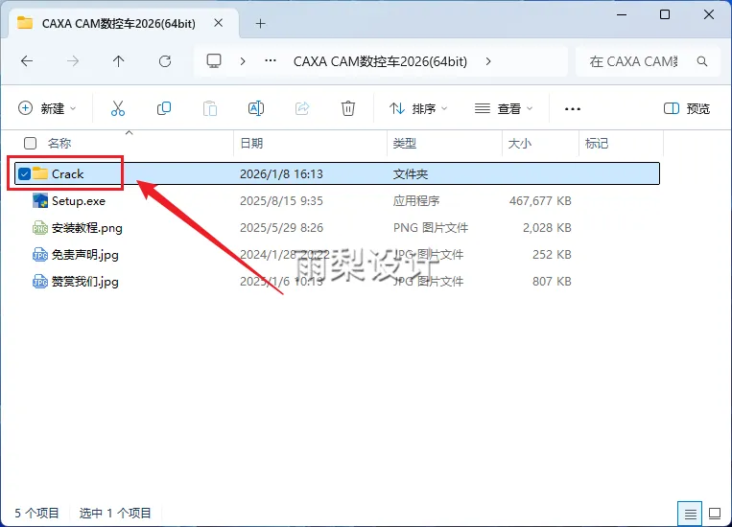The height and width of the screenshot is (527, 732).
Task: Add a new tab
Action: point(261,23)
